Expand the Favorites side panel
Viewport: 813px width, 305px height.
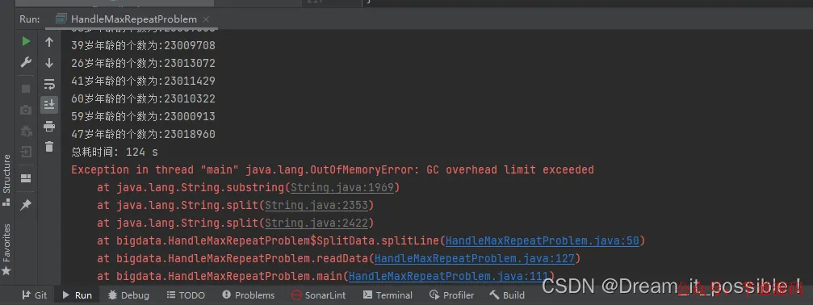coord(6,249)
